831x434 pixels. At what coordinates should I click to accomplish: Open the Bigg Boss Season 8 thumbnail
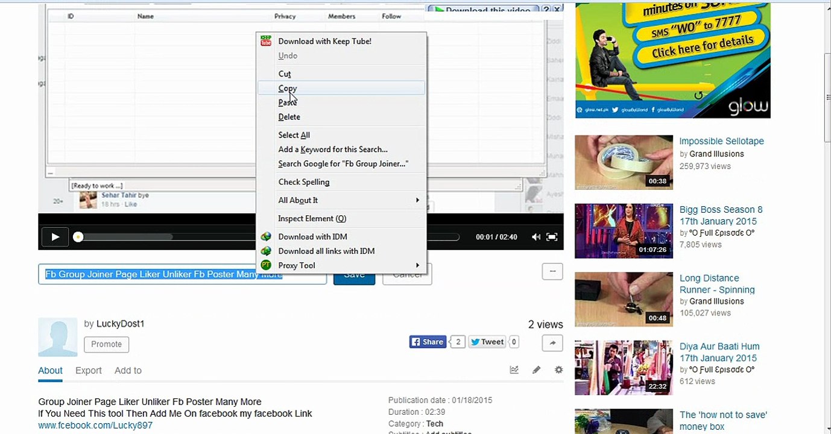coord(624,231)
